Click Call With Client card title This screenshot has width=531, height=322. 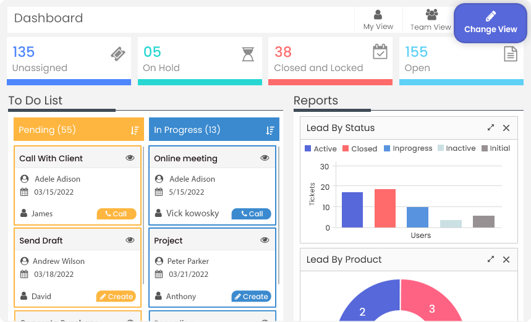pos(51,158)
